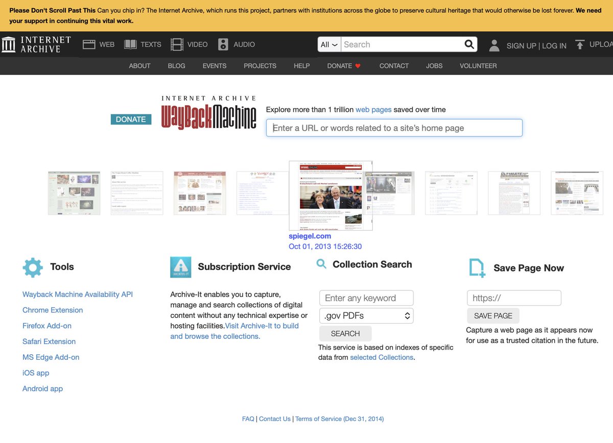Screen dimensions: 613x443
Task: Open the .gov PDFs collection dropdown
Action: [366, 315]
